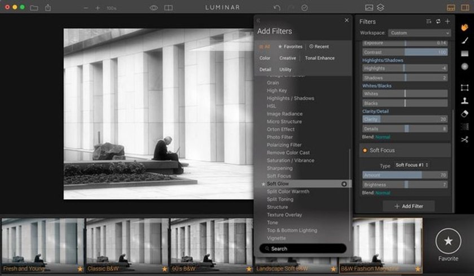Apply the 60's B&W preset
The image size is (474, 276).
tap(212, 246)
